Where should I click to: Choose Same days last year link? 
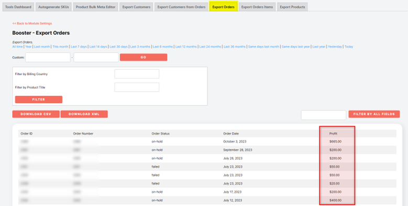(x=296, y=47)
